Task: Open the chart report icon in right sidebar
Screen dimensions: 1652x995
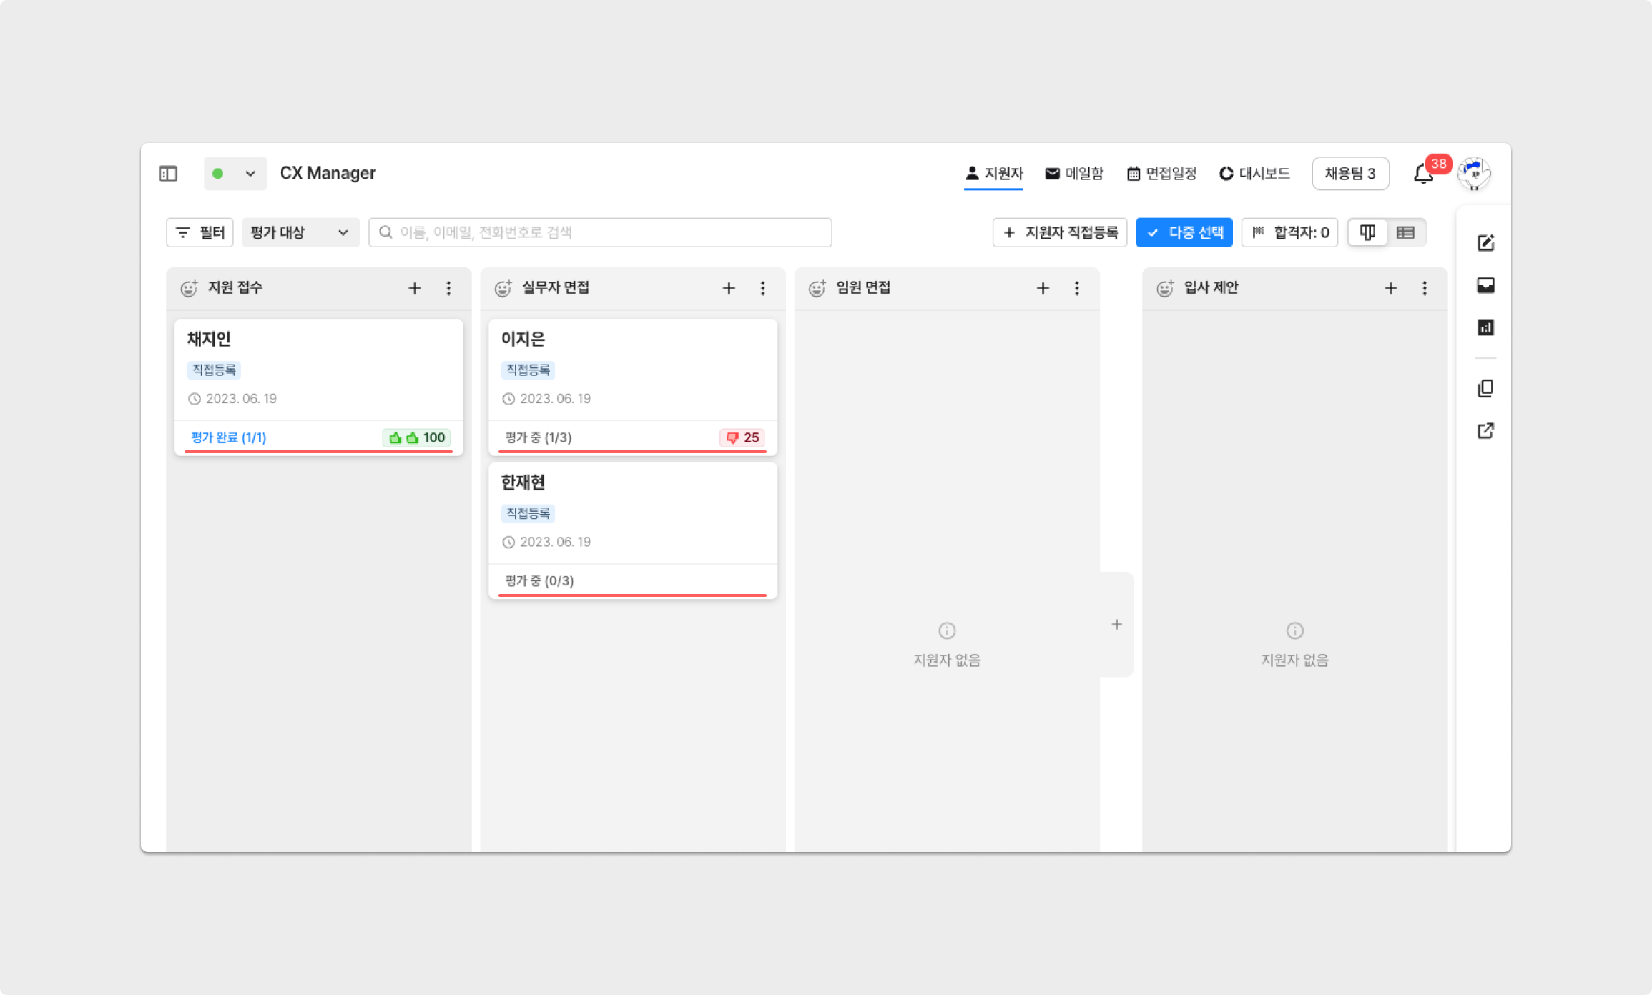Action: point(1485,327)
